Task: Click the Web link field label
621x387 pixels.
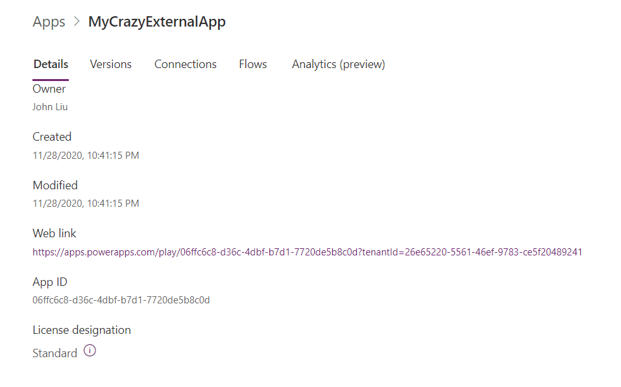Action: coord(55,233)
